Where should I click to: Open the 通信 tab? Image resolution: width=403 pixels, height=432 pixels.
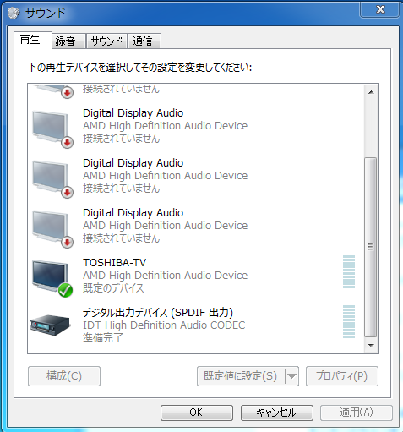(144, 41)
